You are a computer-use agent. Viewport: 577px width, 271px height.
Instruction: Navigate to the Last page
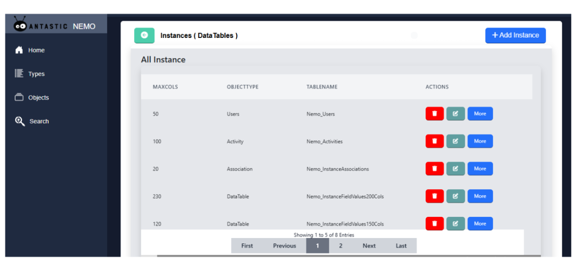point(401,246)
